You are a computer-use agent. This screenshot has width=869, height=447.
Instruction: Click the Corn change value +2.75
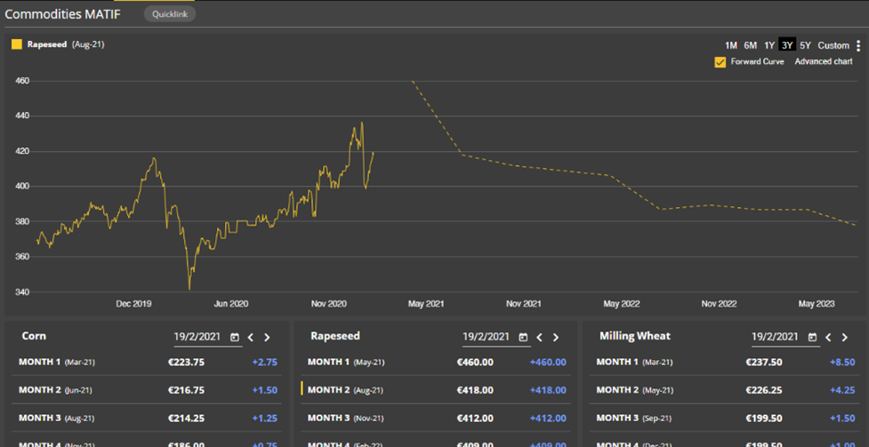[x=264, y=363]
